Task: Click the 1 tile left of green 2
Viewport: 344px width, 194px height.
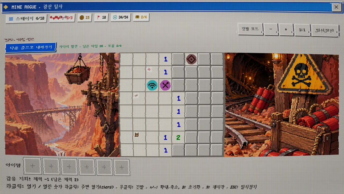Action: coord(165,137)
